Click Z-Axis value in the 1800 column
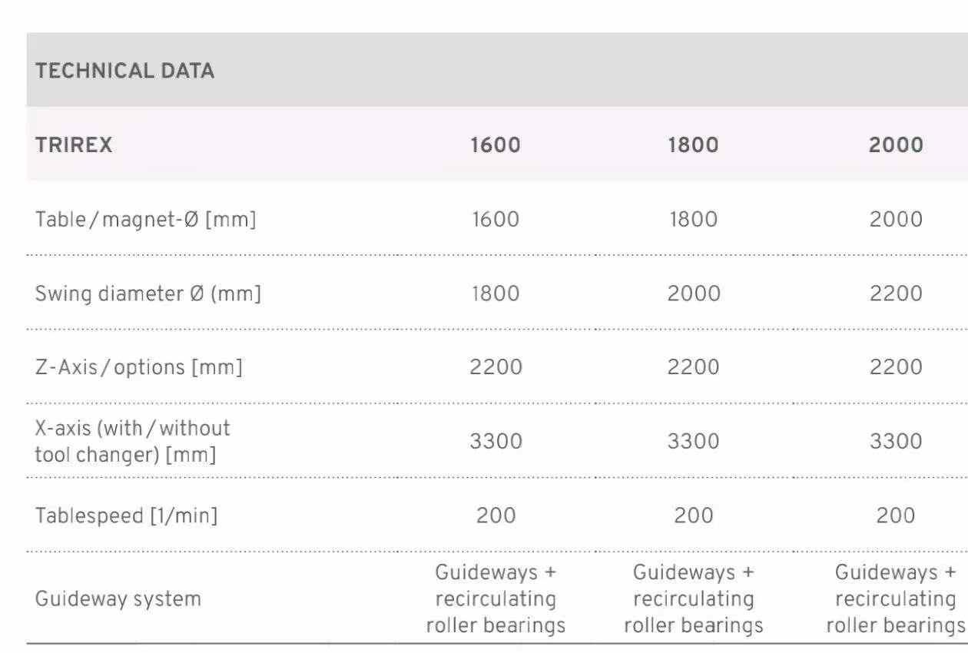The height and width of the screenshot is (653, 968). click(693, 367)
